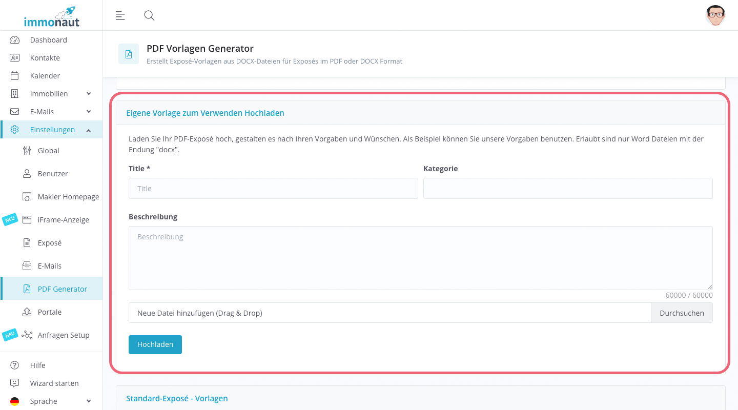Click the Dashboard gauge icon

(14, 40)
